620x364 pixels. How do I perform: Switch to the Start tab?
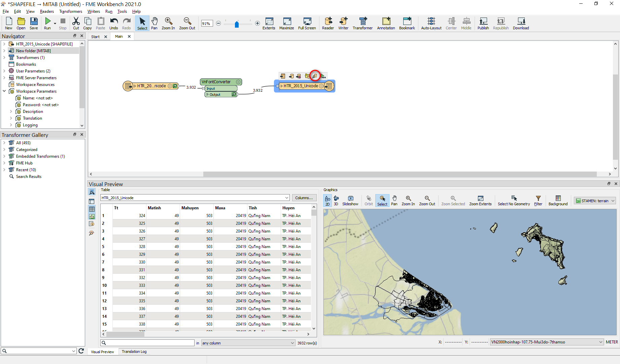click(95, 37)
